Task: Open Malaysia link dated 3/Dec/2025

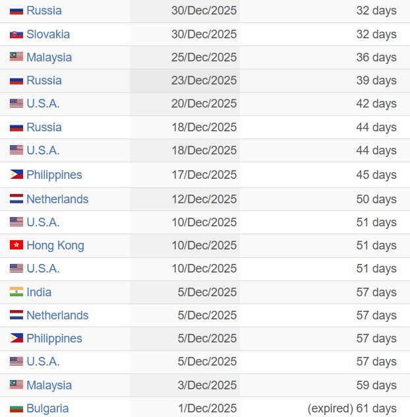Action: click(x=49, y=385)
